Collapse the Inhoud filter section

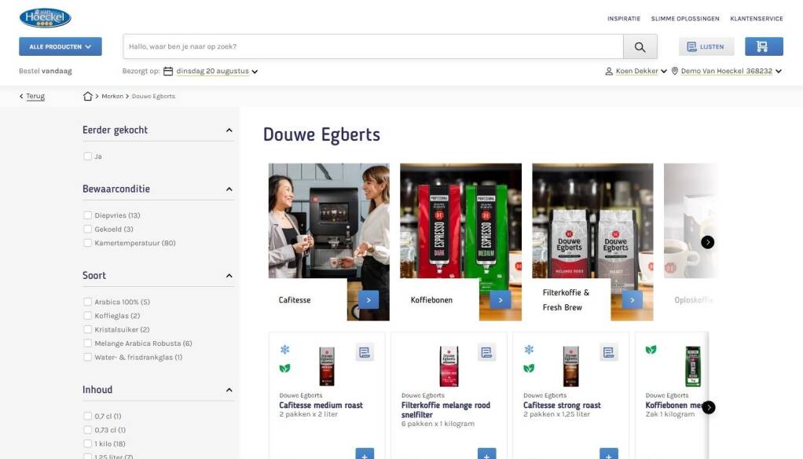click(229, 390)
